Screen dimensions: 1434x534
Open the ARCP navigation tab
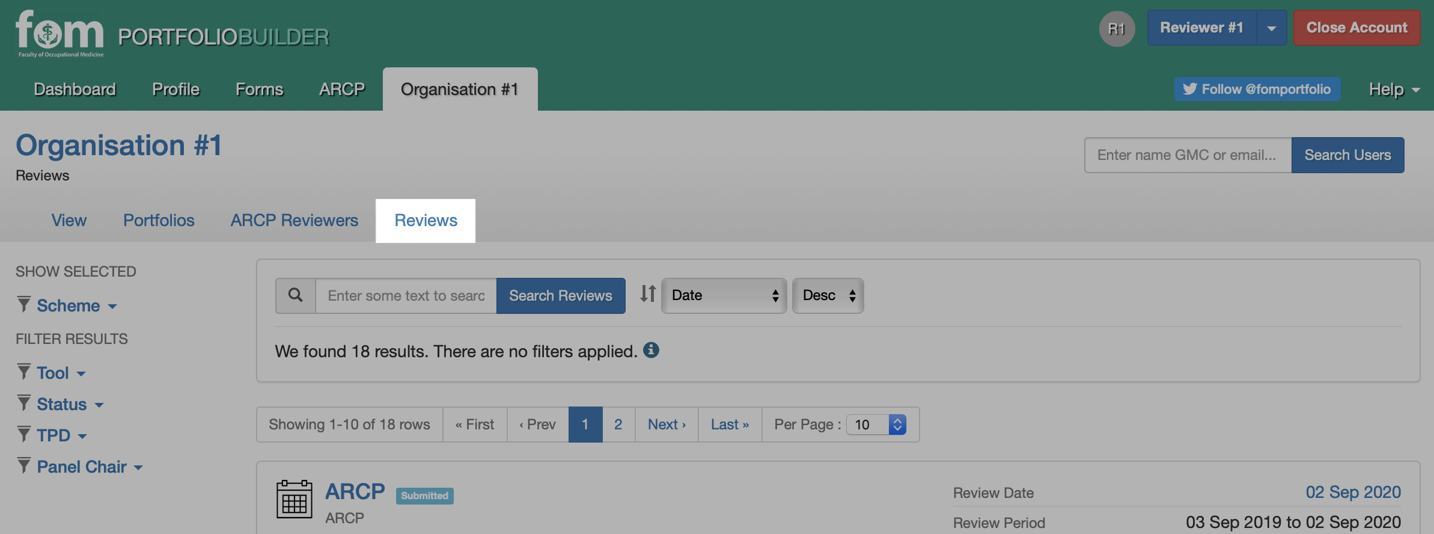pyautogui.click(x=343, y=90)
